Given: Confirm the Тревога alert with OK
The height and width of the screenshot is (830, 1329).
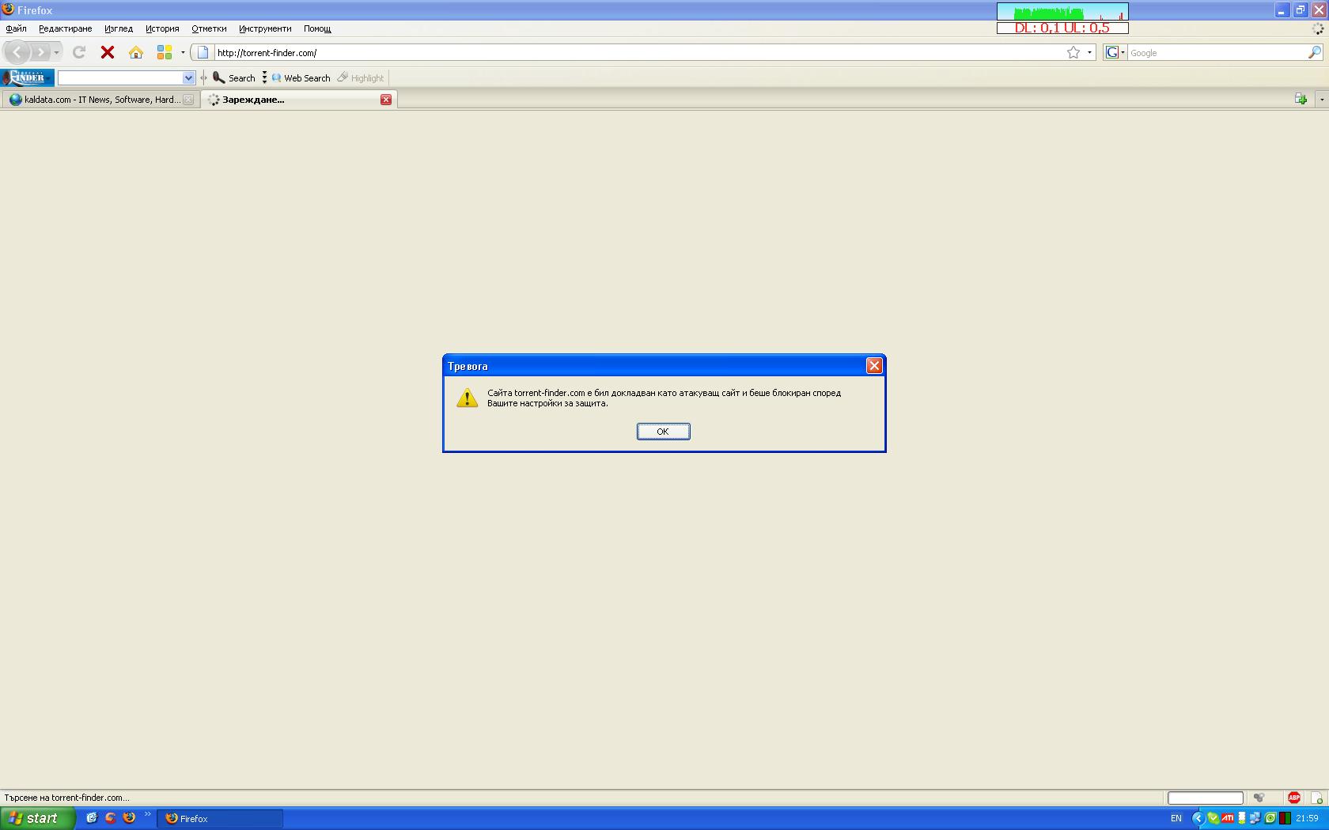Looking at the screenshot, I should [663, 431].
